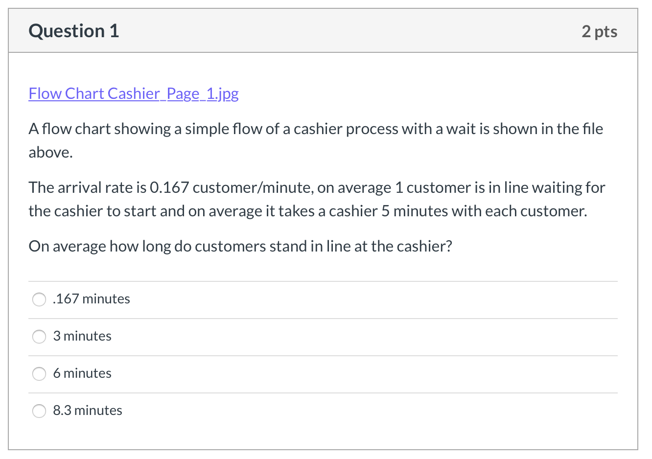652x459 pixels.
Task: Open the Flow Chart Cashier_Page_1.jpg link
Action: click(133, 93)
